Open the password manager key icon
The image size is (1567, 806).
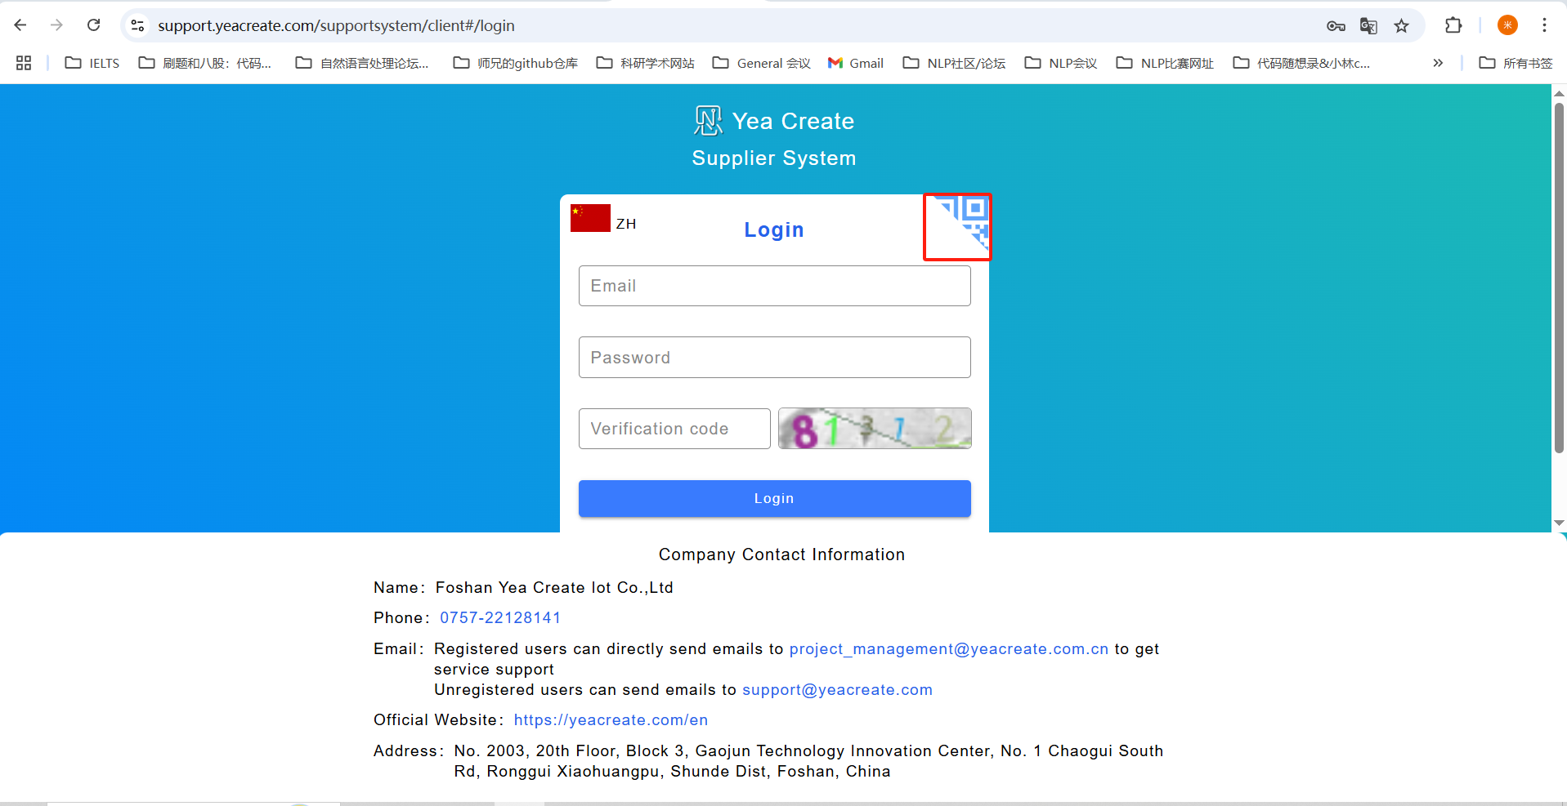[1336, 26]
